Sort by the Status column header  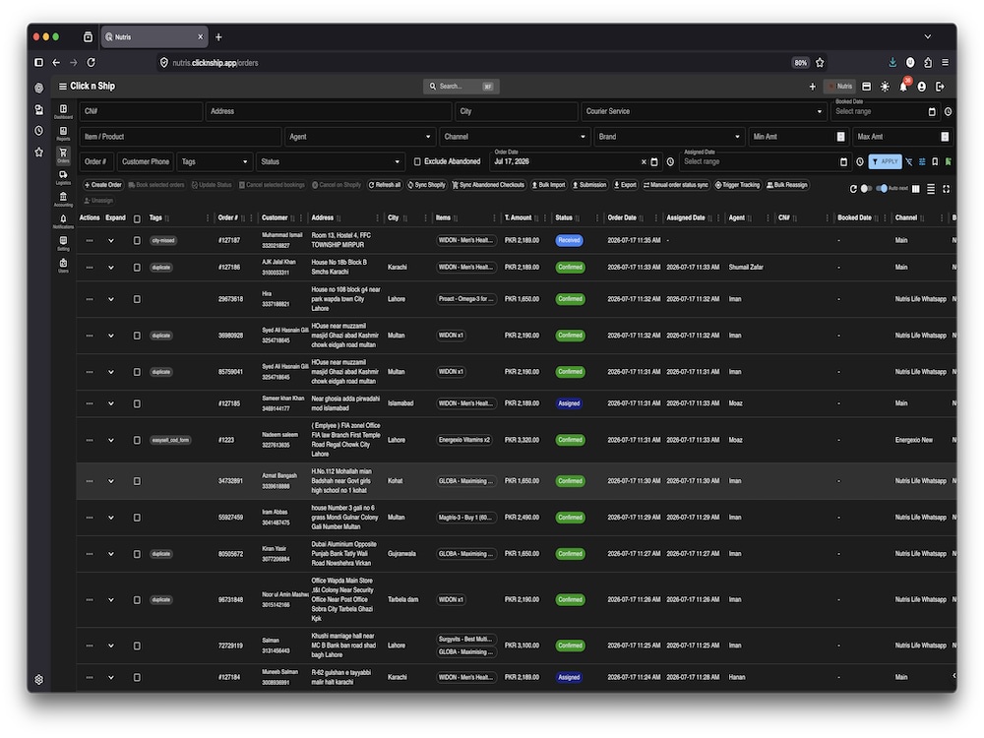(564, 217)
